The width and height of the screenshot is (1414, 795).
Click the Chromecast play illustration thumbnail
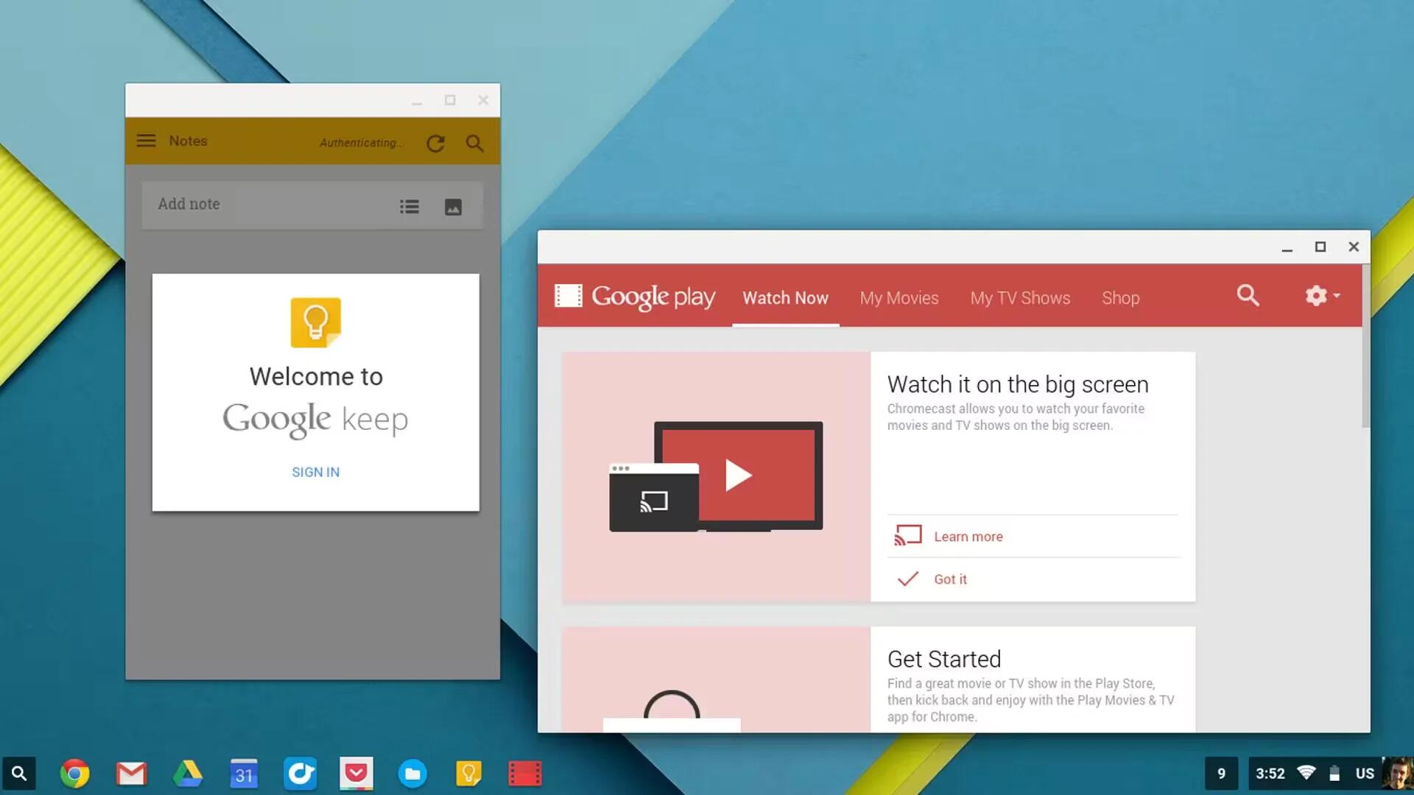click(x=716, y=476)
